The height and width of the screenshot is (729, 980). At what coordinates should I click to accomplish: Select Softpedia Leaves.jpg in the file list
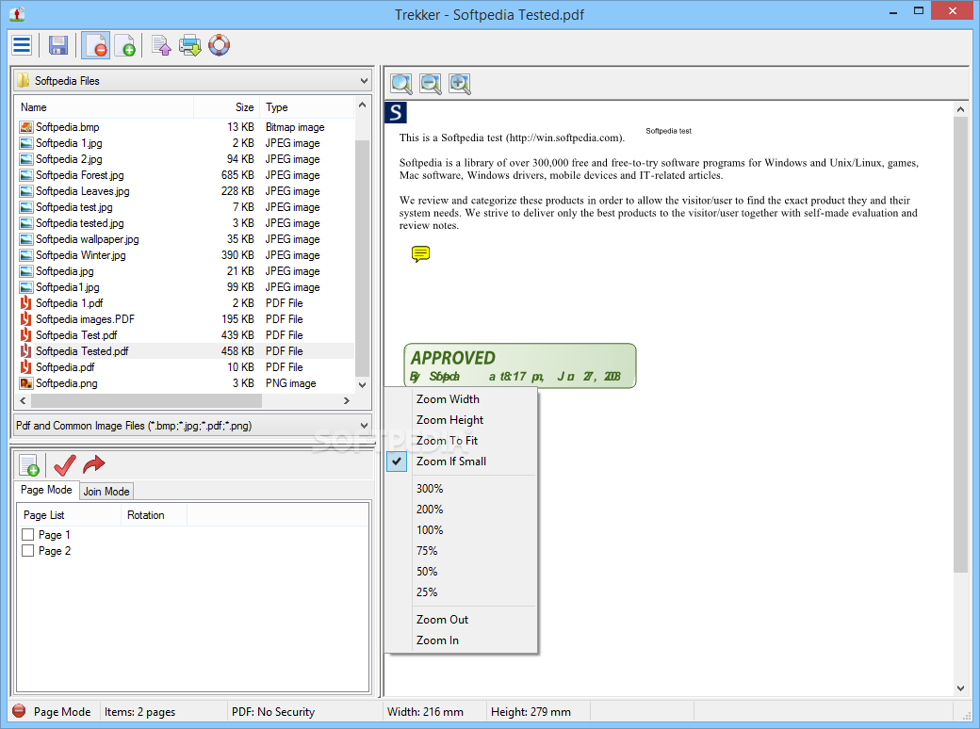pyautogui.click(x=185, y=191)
